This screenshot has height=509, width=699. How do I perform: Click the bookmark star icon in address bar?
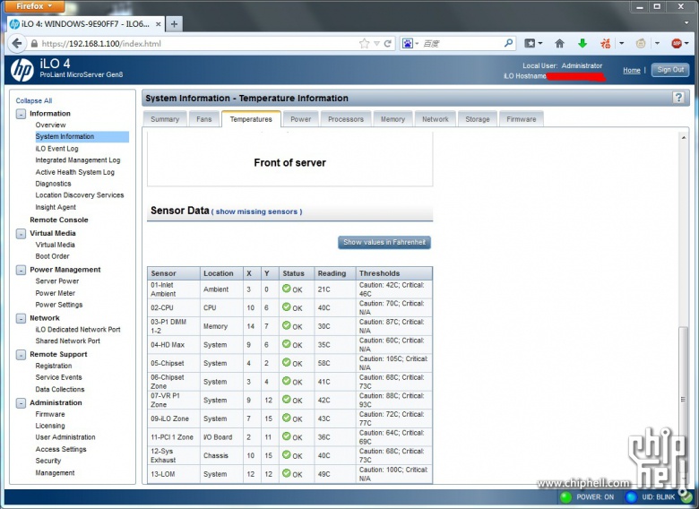tap(364, 43)
